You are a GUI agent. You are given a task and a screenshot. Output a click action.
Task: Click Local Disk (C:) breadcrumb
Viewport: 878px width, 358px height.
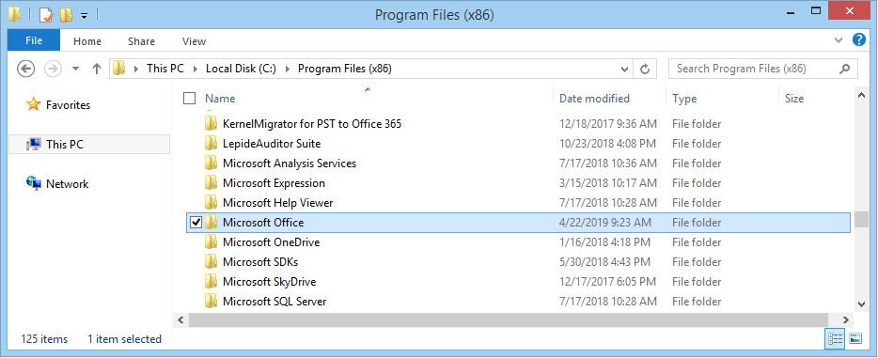241,69
